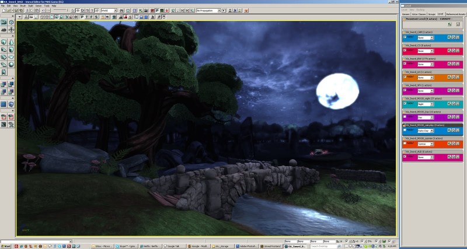This screenshot has height=249, width=467.
Task: Toggle visibility of KA_Sword_LD level
Action: tap(405, 77)
